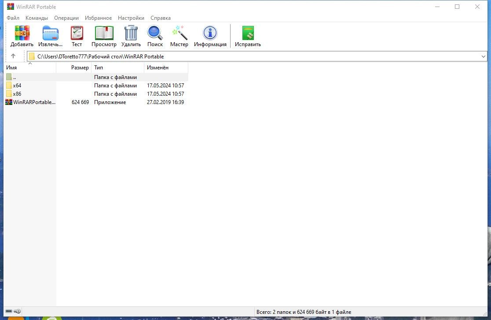The image size is (491, 320).
Task: Click the 624 669 size value
Action: [80, 102]
